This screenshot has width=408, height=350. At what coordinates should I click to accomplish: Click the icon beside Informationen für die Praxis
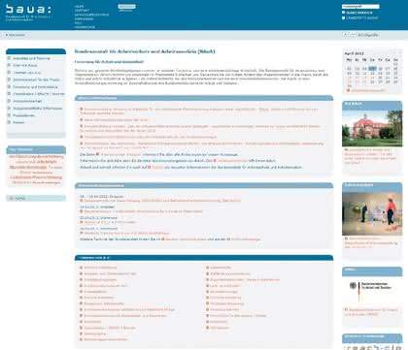tap(9, 80)
